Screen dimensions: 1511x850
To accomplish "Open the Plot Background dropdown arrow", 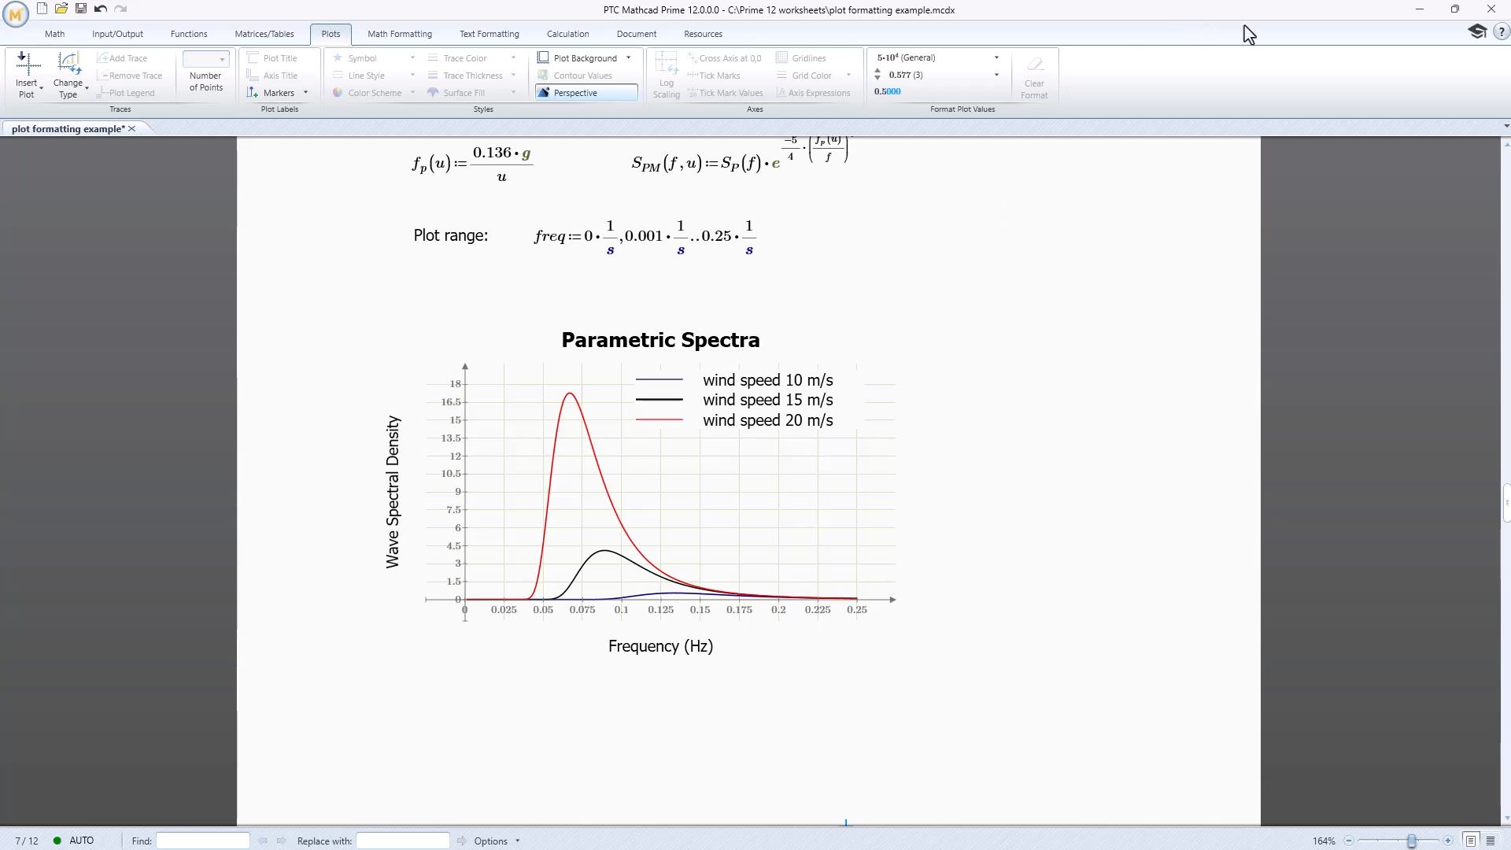I will 628,58.
